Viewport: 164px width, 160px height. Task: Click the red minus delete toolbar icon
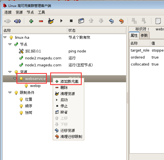click(x=41, y=21)
